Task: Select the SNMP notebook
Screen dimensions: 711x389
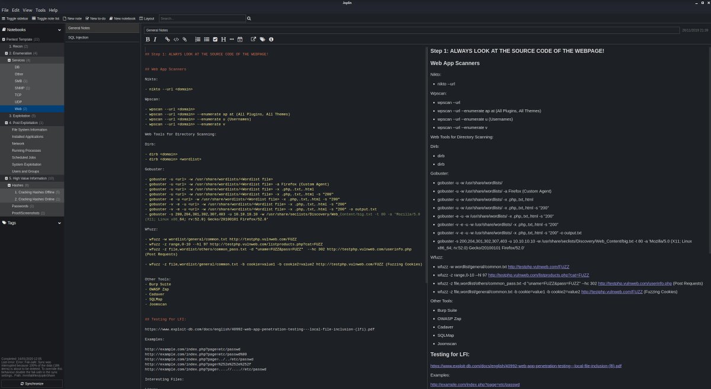Action: [x=32, y=88]
